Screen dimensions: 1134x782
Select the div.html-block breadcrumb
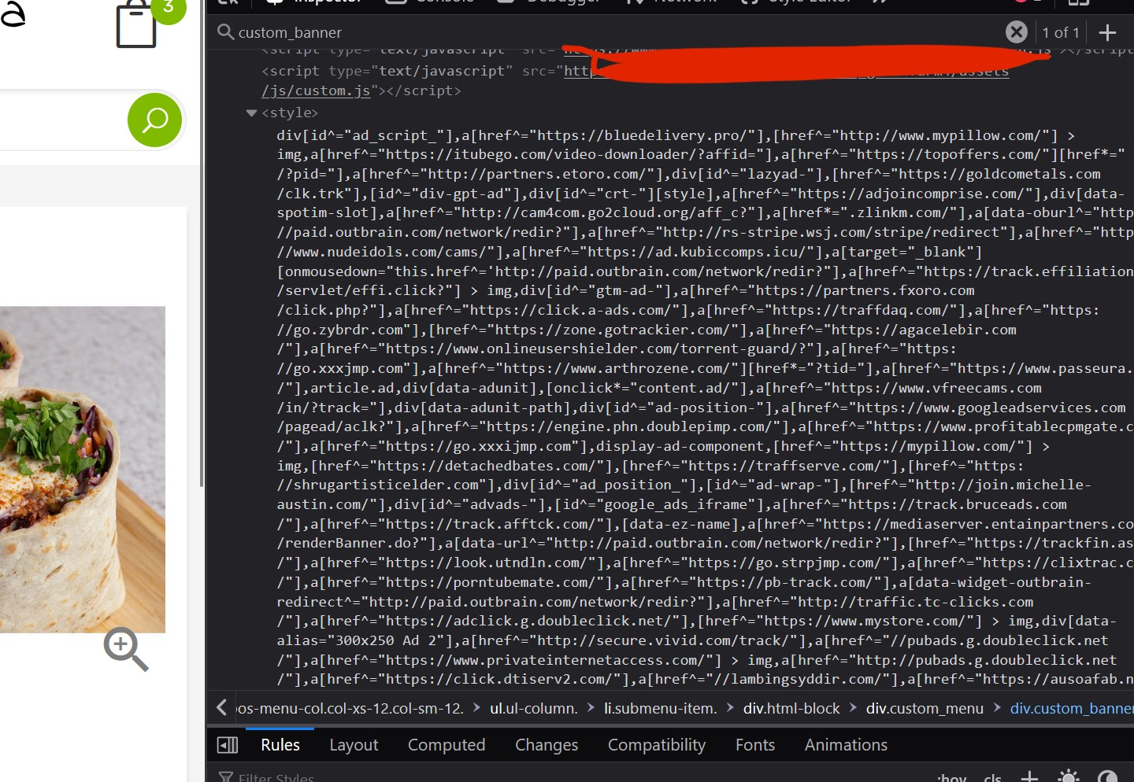(791, 709)
